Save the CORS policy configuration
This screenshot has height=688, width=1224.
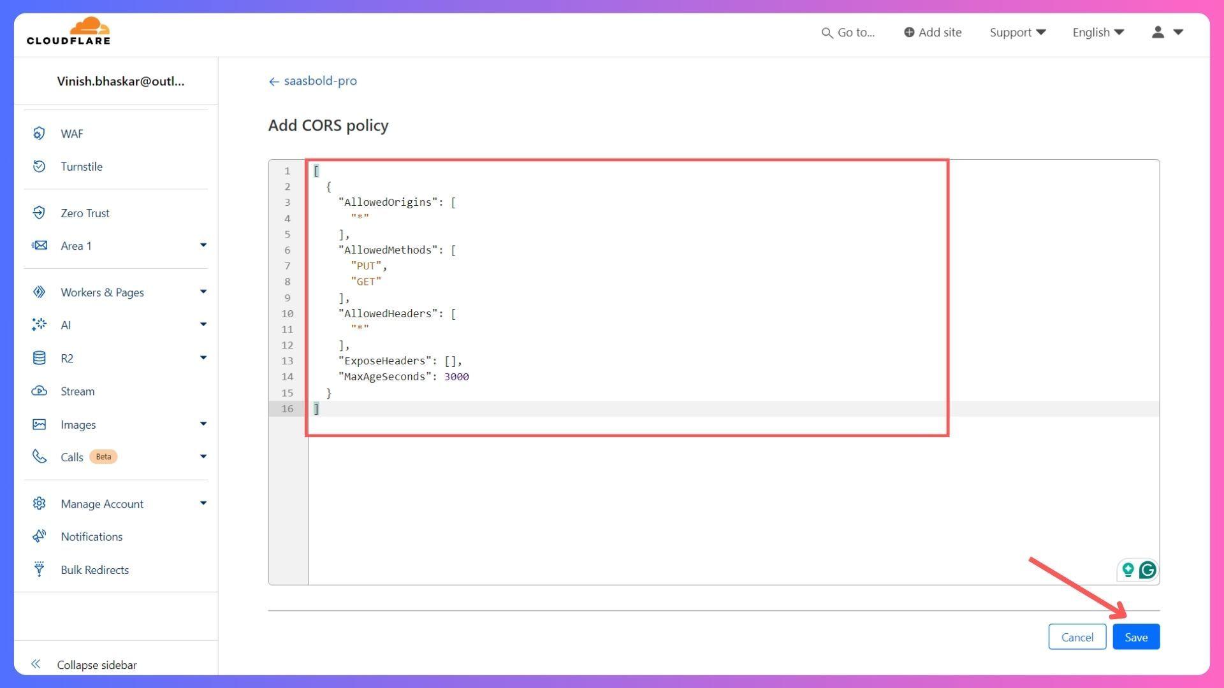coord(1137,637)
